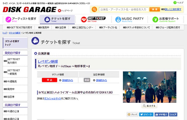Click into the artist name search field
This screenshot has width=187, height=120.
(x=123, y=9)
